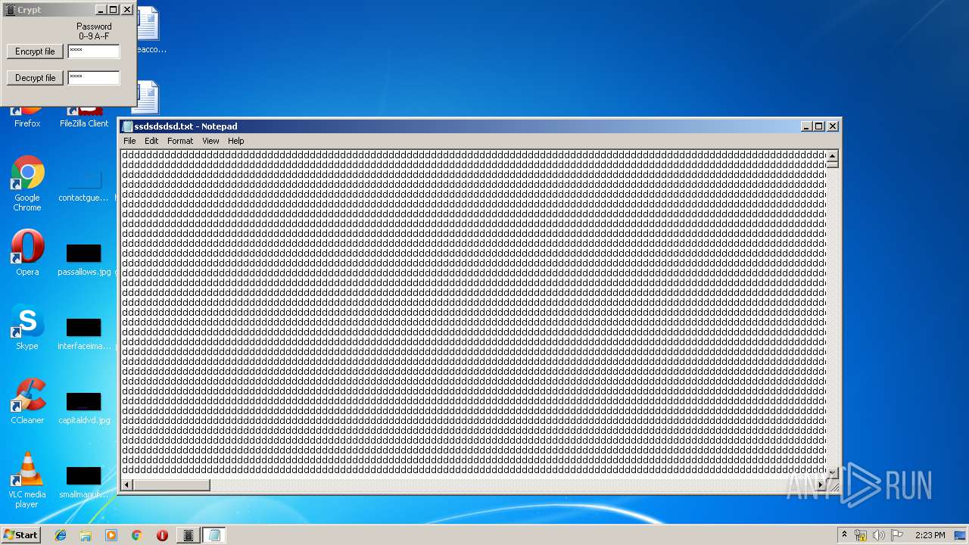
Task: Select the CCleaner desktop icon
Action: click(27, 401)
